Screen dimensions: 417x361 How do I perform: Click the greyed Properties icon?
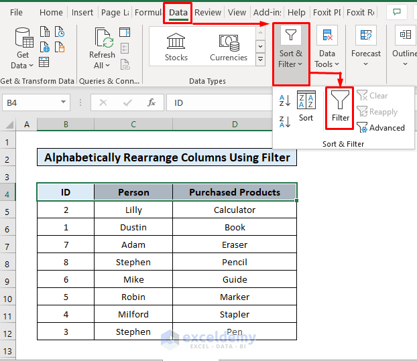[125, 48]
